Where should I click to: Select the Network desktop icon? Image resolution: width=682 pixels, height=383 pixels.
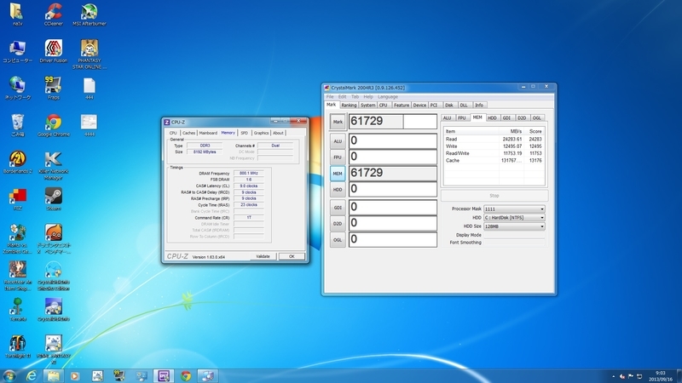pyautogui.click(x=18, y=89)
